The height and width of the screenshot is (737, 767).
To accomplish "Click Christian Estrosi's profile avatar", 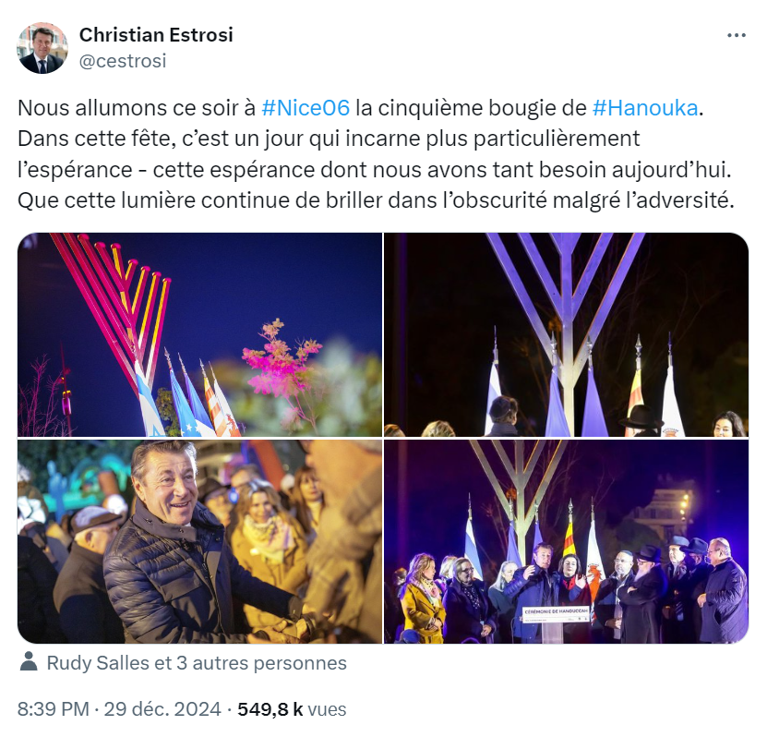I will 42,48.
